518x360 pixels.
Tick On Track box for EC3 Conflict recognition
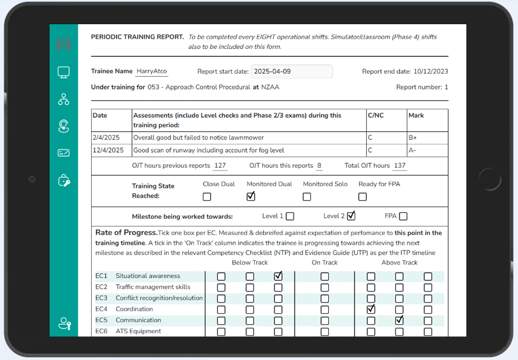point(325,298)
